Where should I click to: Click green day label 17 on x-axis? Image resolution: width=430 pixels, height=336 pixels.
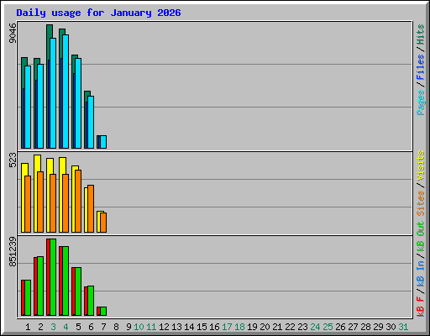pos(227,327)
